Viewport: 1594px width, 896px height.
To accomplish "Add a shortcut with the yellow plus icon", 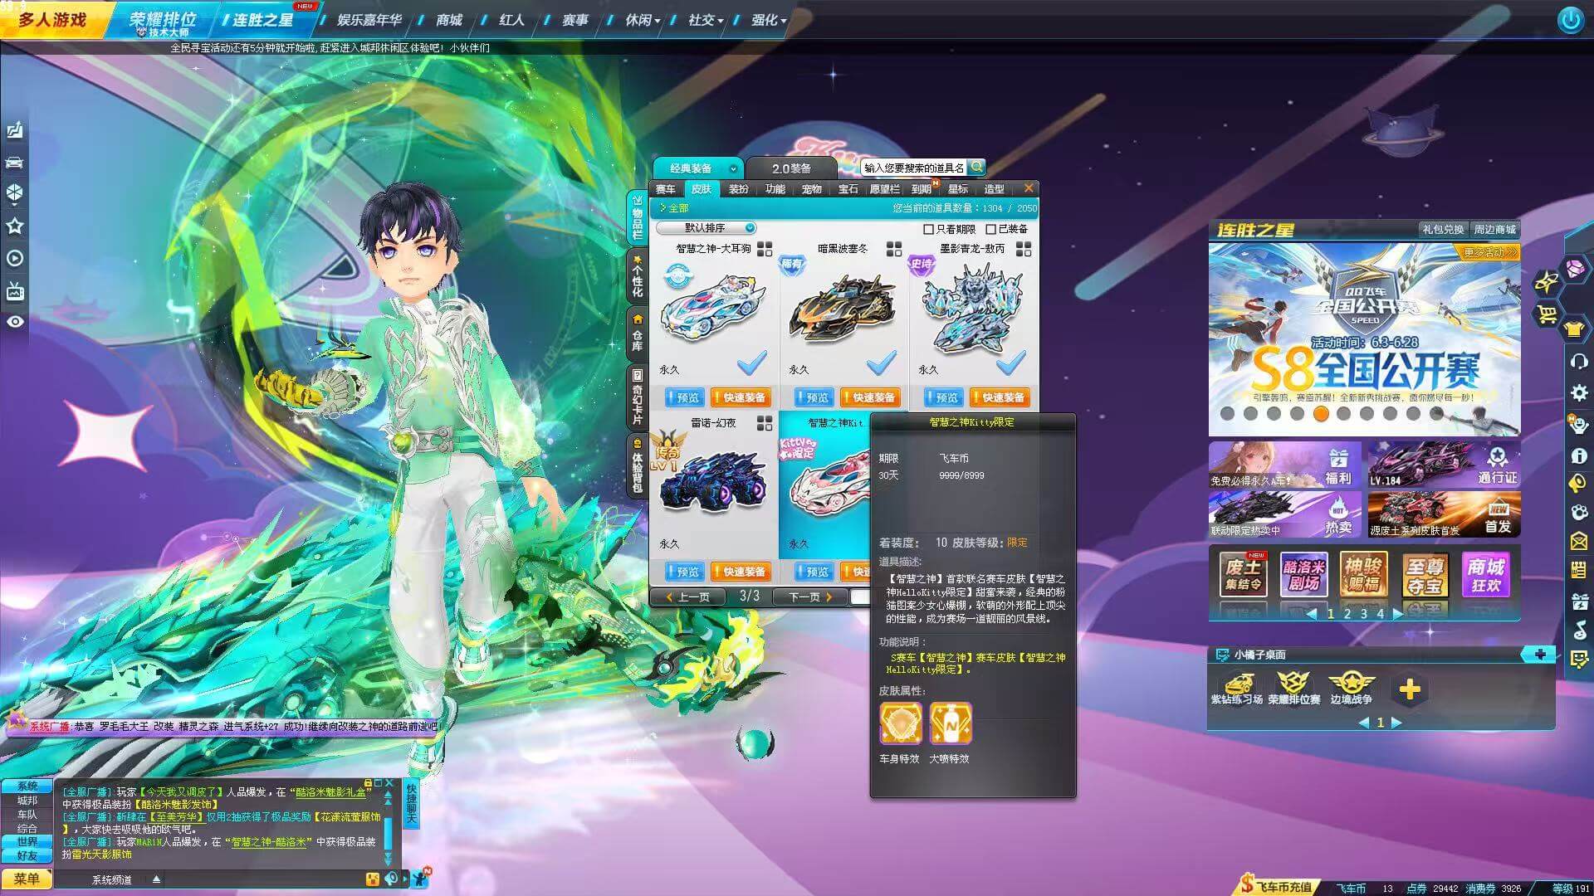I will coord(1409,689).
